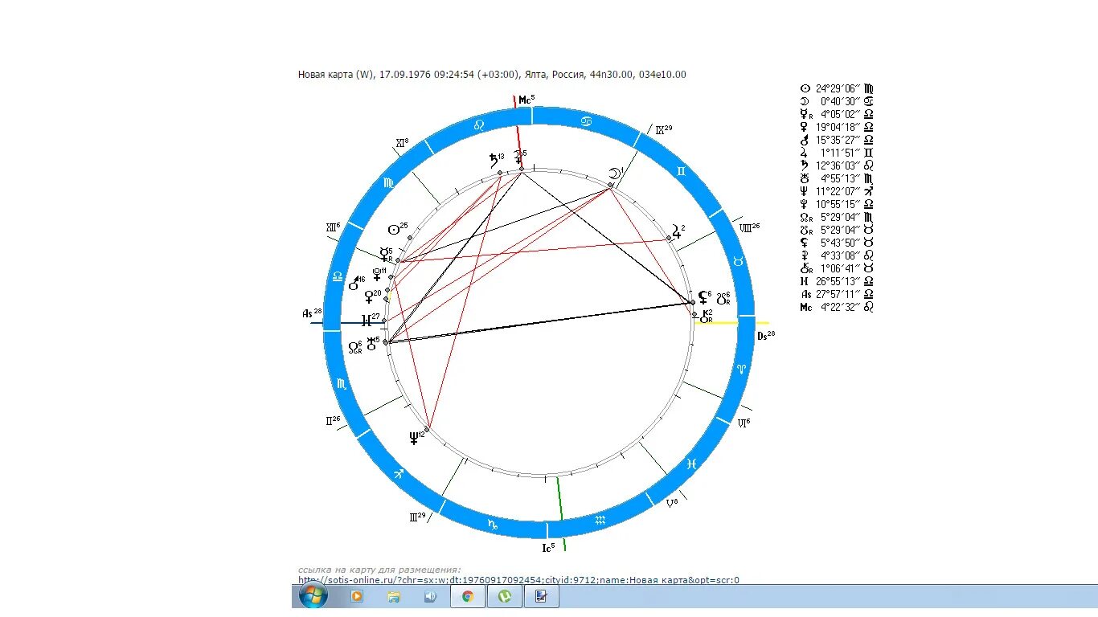Click the Ds28 Descendant label
Viewport: 1098px width, 617px height.
(766, 335)
